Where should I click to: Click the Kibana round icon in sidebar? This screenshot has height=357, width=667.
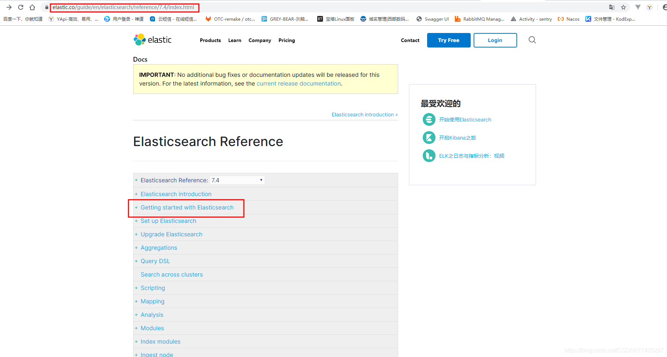pos(429,137)
